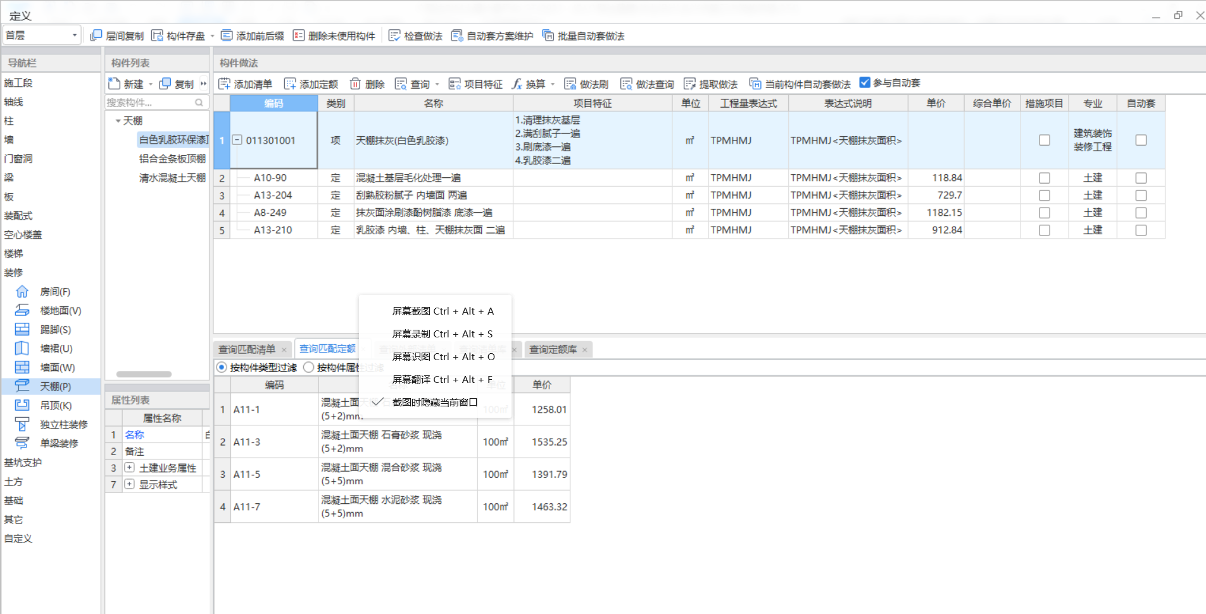Click 添加定额 button

pos(311,84)
